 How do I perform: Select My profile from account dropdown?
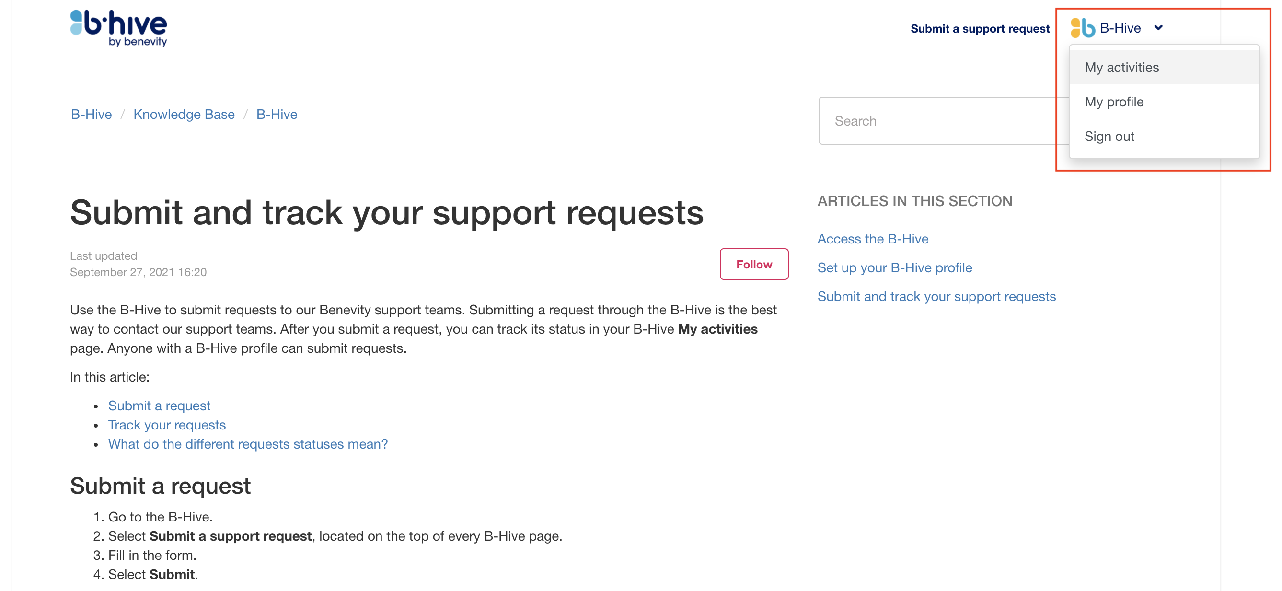[x=1114, y=101]
